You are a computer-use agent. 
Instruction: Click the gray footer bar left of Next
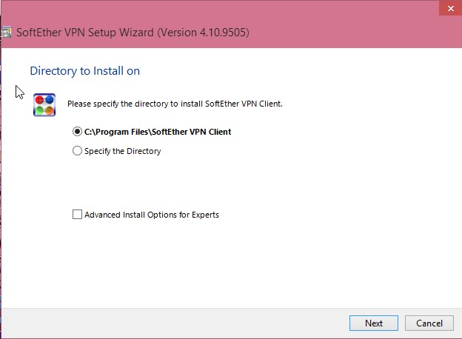175,323
